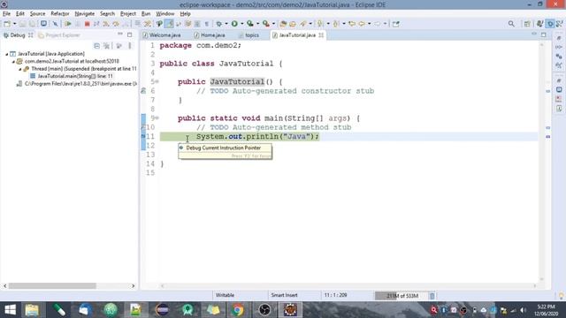Viewport: 566px width, 318px height.
Task: Click the Debug view scroll right arrow
Action: pyautogui.click(x=134, y=286)
